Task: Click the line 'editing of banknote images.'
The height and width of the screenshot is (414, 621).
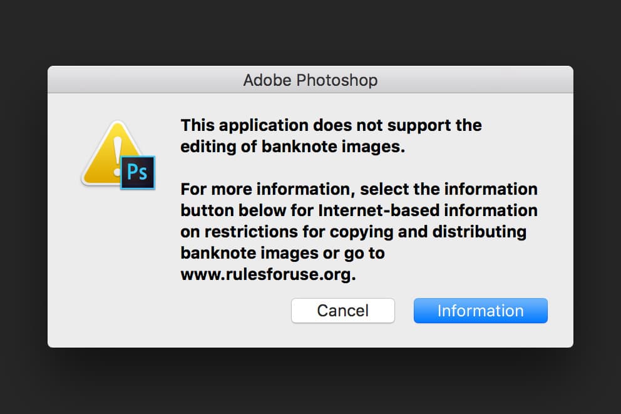Action: (x=293, y=147)
